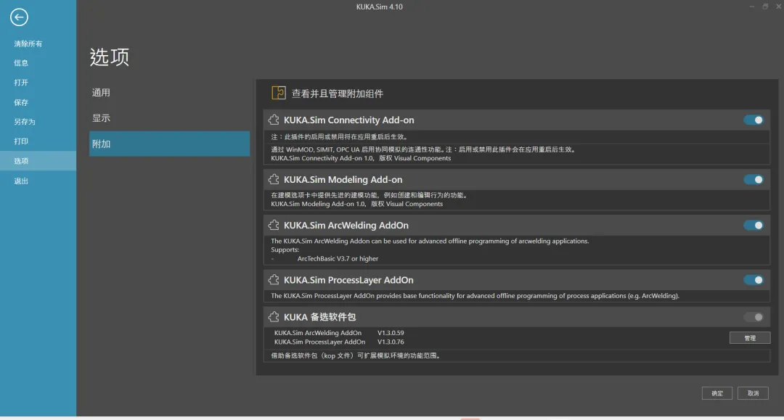Viewport: 784px width, 420px height.
Task: Open the 信息 menu item
Action: tap(38, 63)
